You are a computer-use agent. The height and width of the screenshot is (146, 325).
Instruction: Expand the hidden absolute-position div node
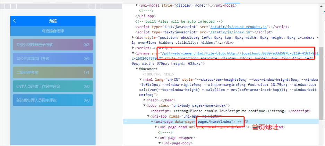pyautogui.click(x=133, y=37)
